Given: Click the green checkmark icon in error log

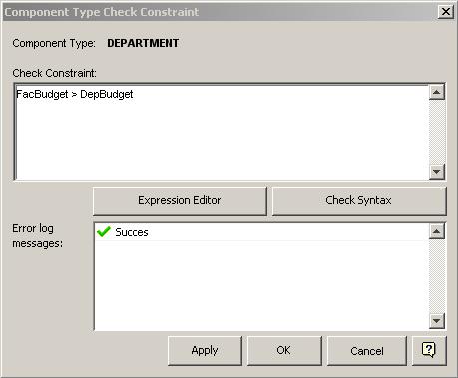Looking at the screenshot, I should click(x=104, y=232).
